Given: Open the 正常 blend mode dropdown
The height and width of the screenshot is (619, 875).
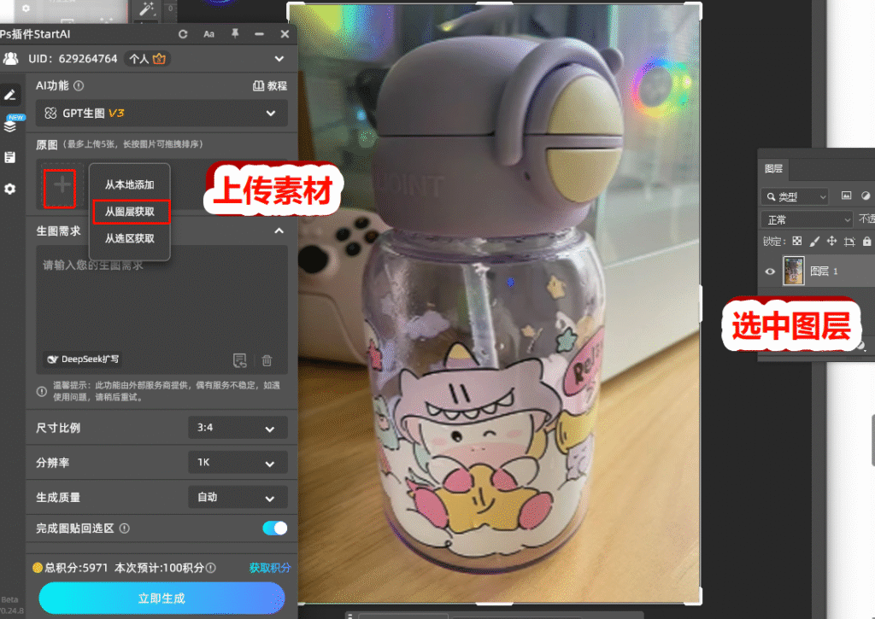Looking at the screenshot, I should (x=807, y=219).
